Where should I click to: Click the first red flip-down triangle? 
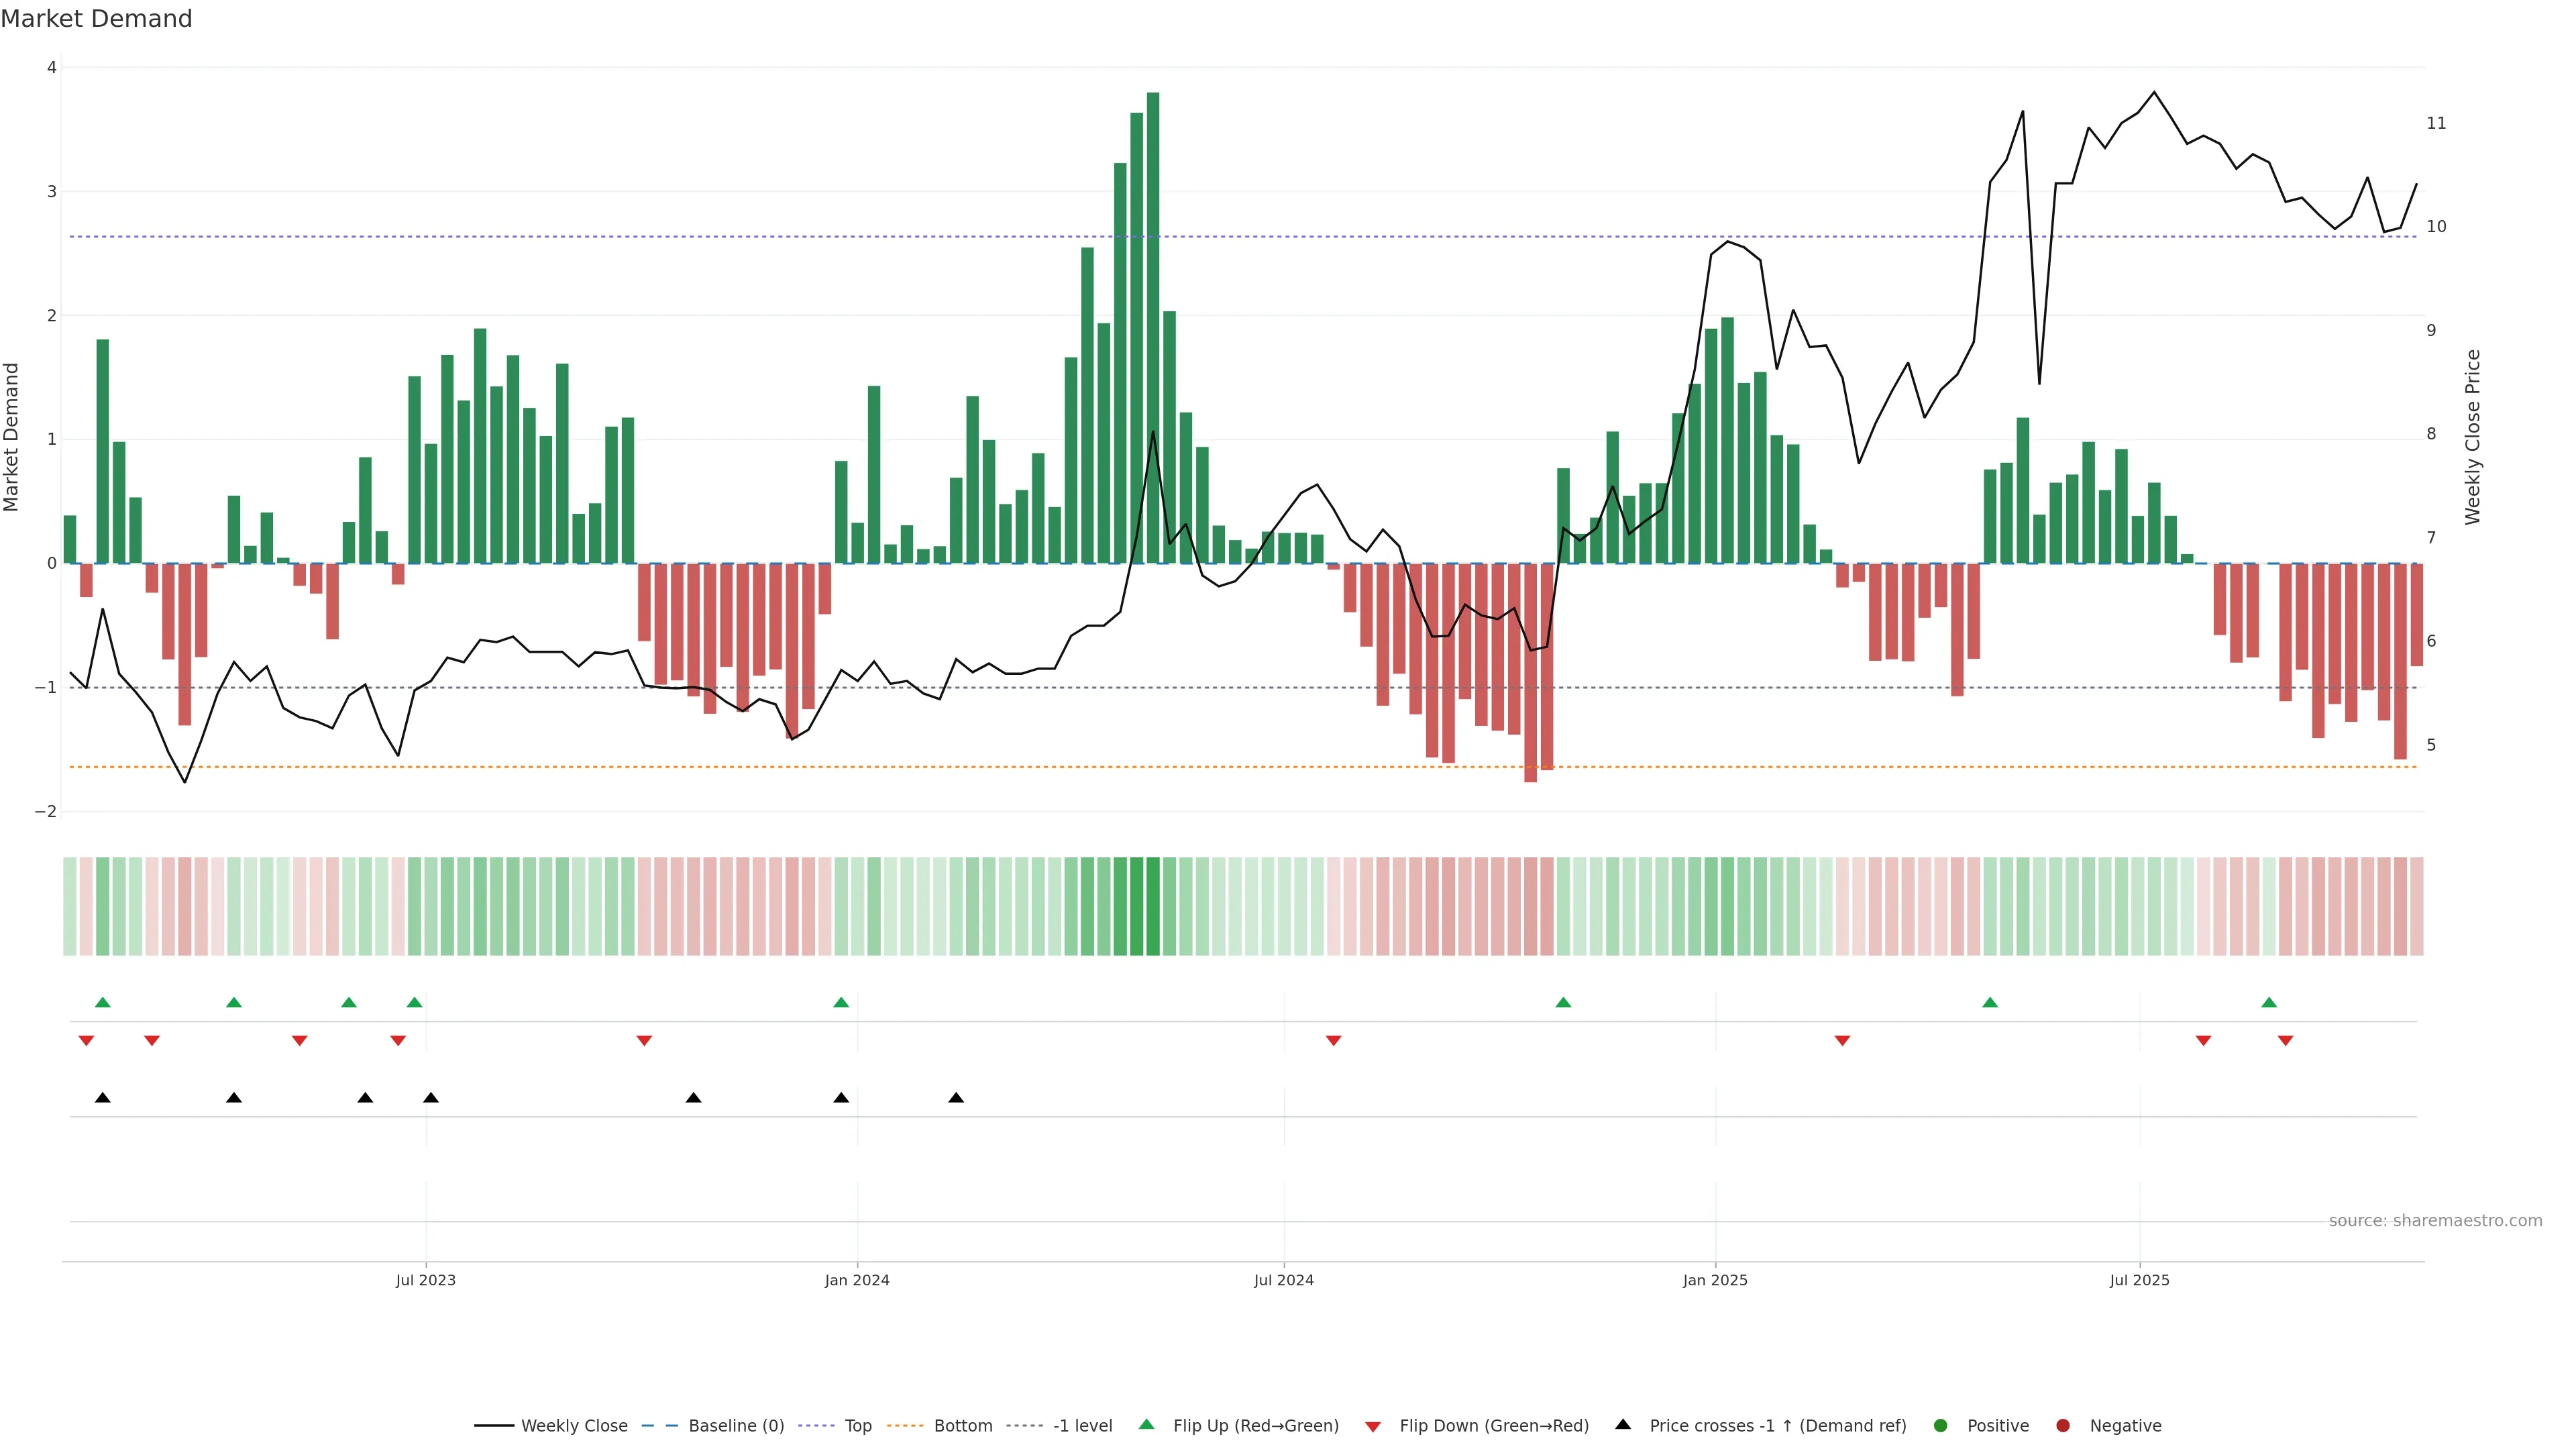(x=86, y=1041)
